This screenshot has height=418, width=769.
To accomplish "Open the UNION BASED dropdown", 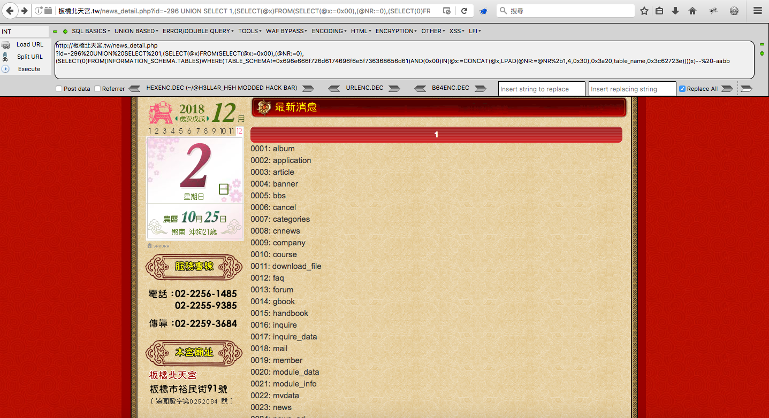I will tap(136, 31).
